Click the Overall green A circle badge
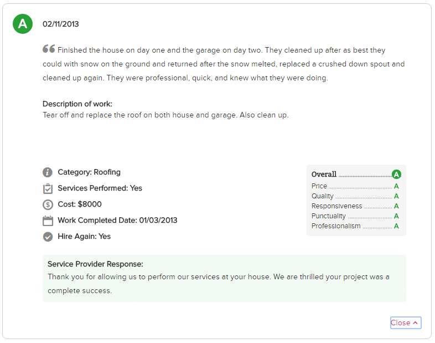435x343 pixels. click(x=396, y=175)
